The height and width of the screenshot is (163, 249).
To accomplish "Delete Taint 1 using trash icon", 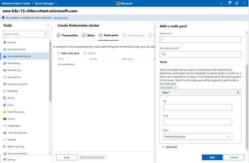I will 238,92.
